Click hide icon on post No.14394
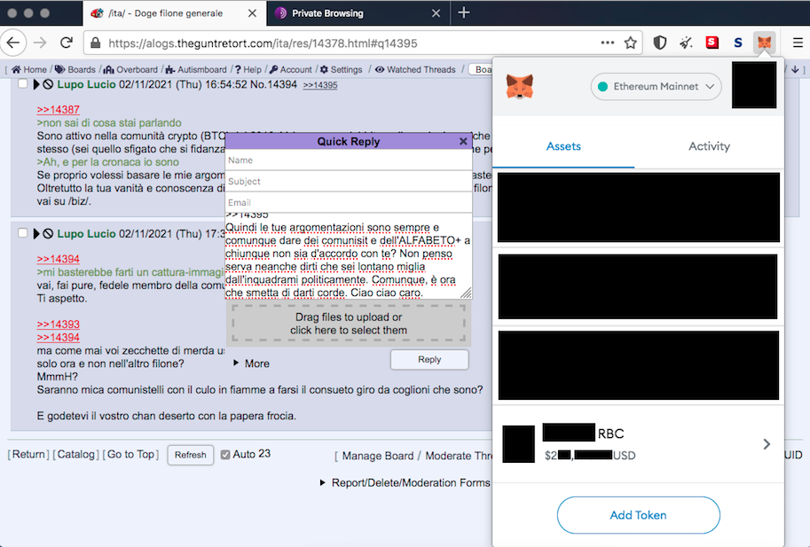810x547 pixels. tap(48, 84)
